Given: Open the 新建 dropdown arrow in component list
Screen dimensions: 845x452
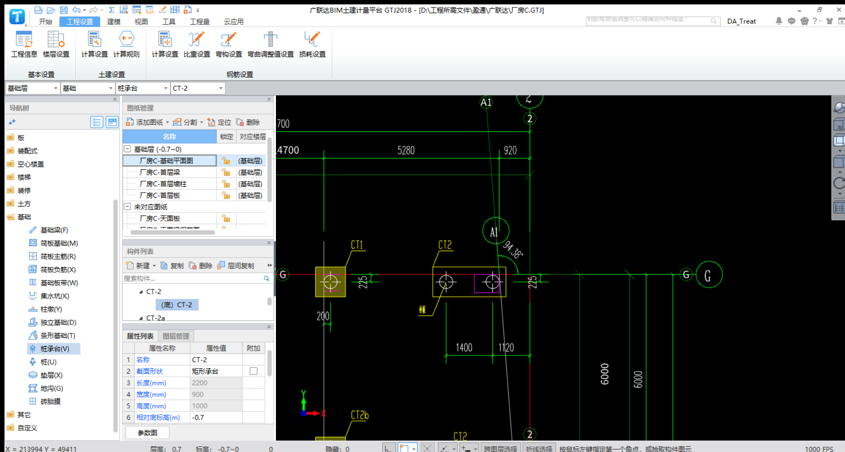Looking at the screenshot, I should click(154, 266).
